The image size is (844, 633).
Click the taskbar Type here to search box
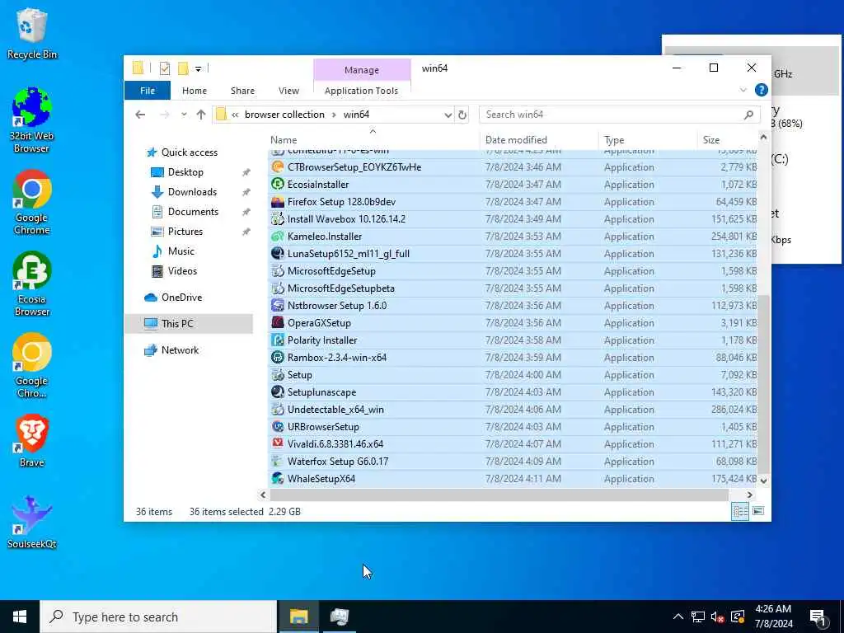(x=158, y=617)
